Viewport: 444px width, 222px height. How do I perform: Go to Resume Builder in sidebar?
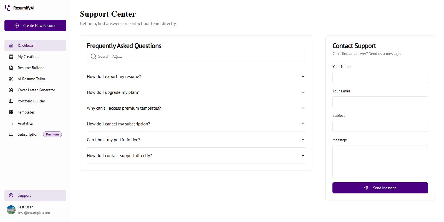[x=31, y=68]
